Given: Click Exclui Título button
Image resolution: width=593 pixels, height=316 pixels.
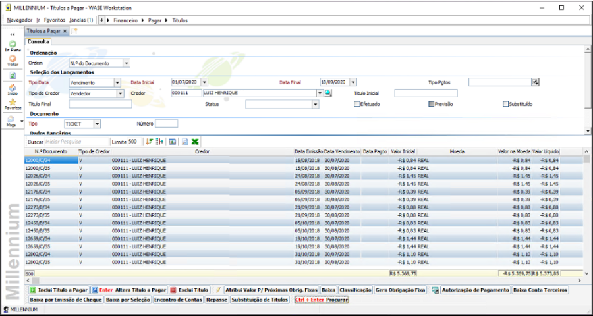Looking at the screenshot, I should (x=190, y=290).
